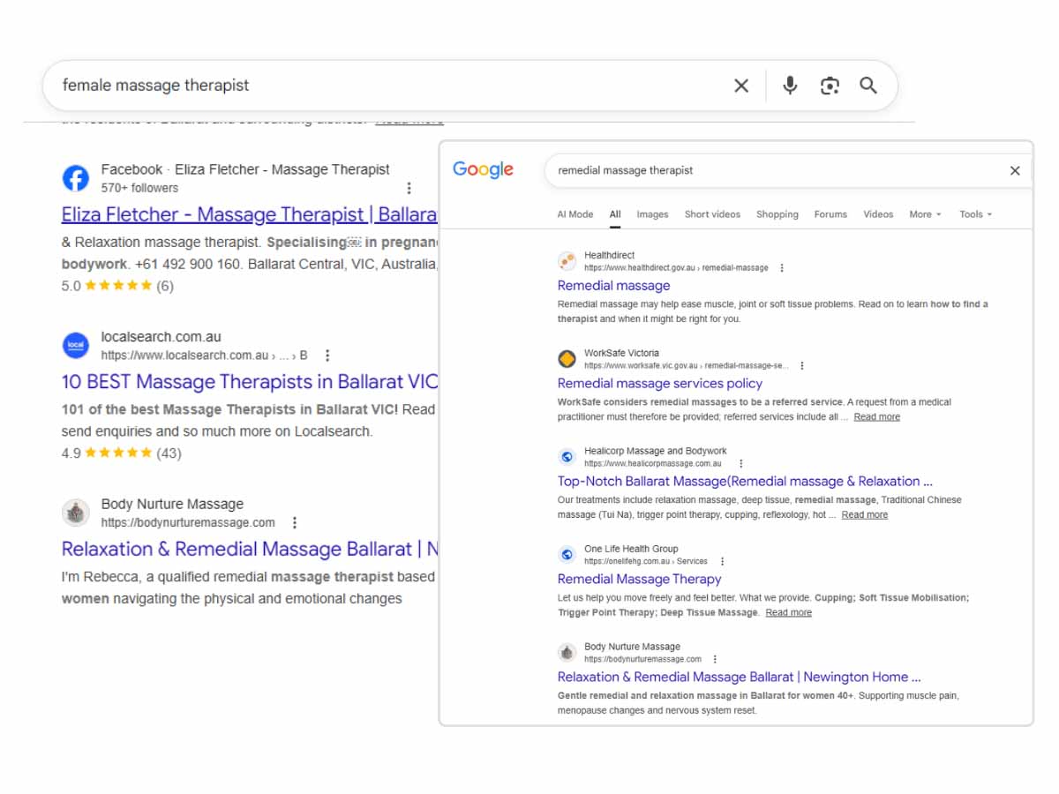Open 'Remedial massage' Healthdirect link
This screenshot has height=794, width=1059.
pos(613,286)
